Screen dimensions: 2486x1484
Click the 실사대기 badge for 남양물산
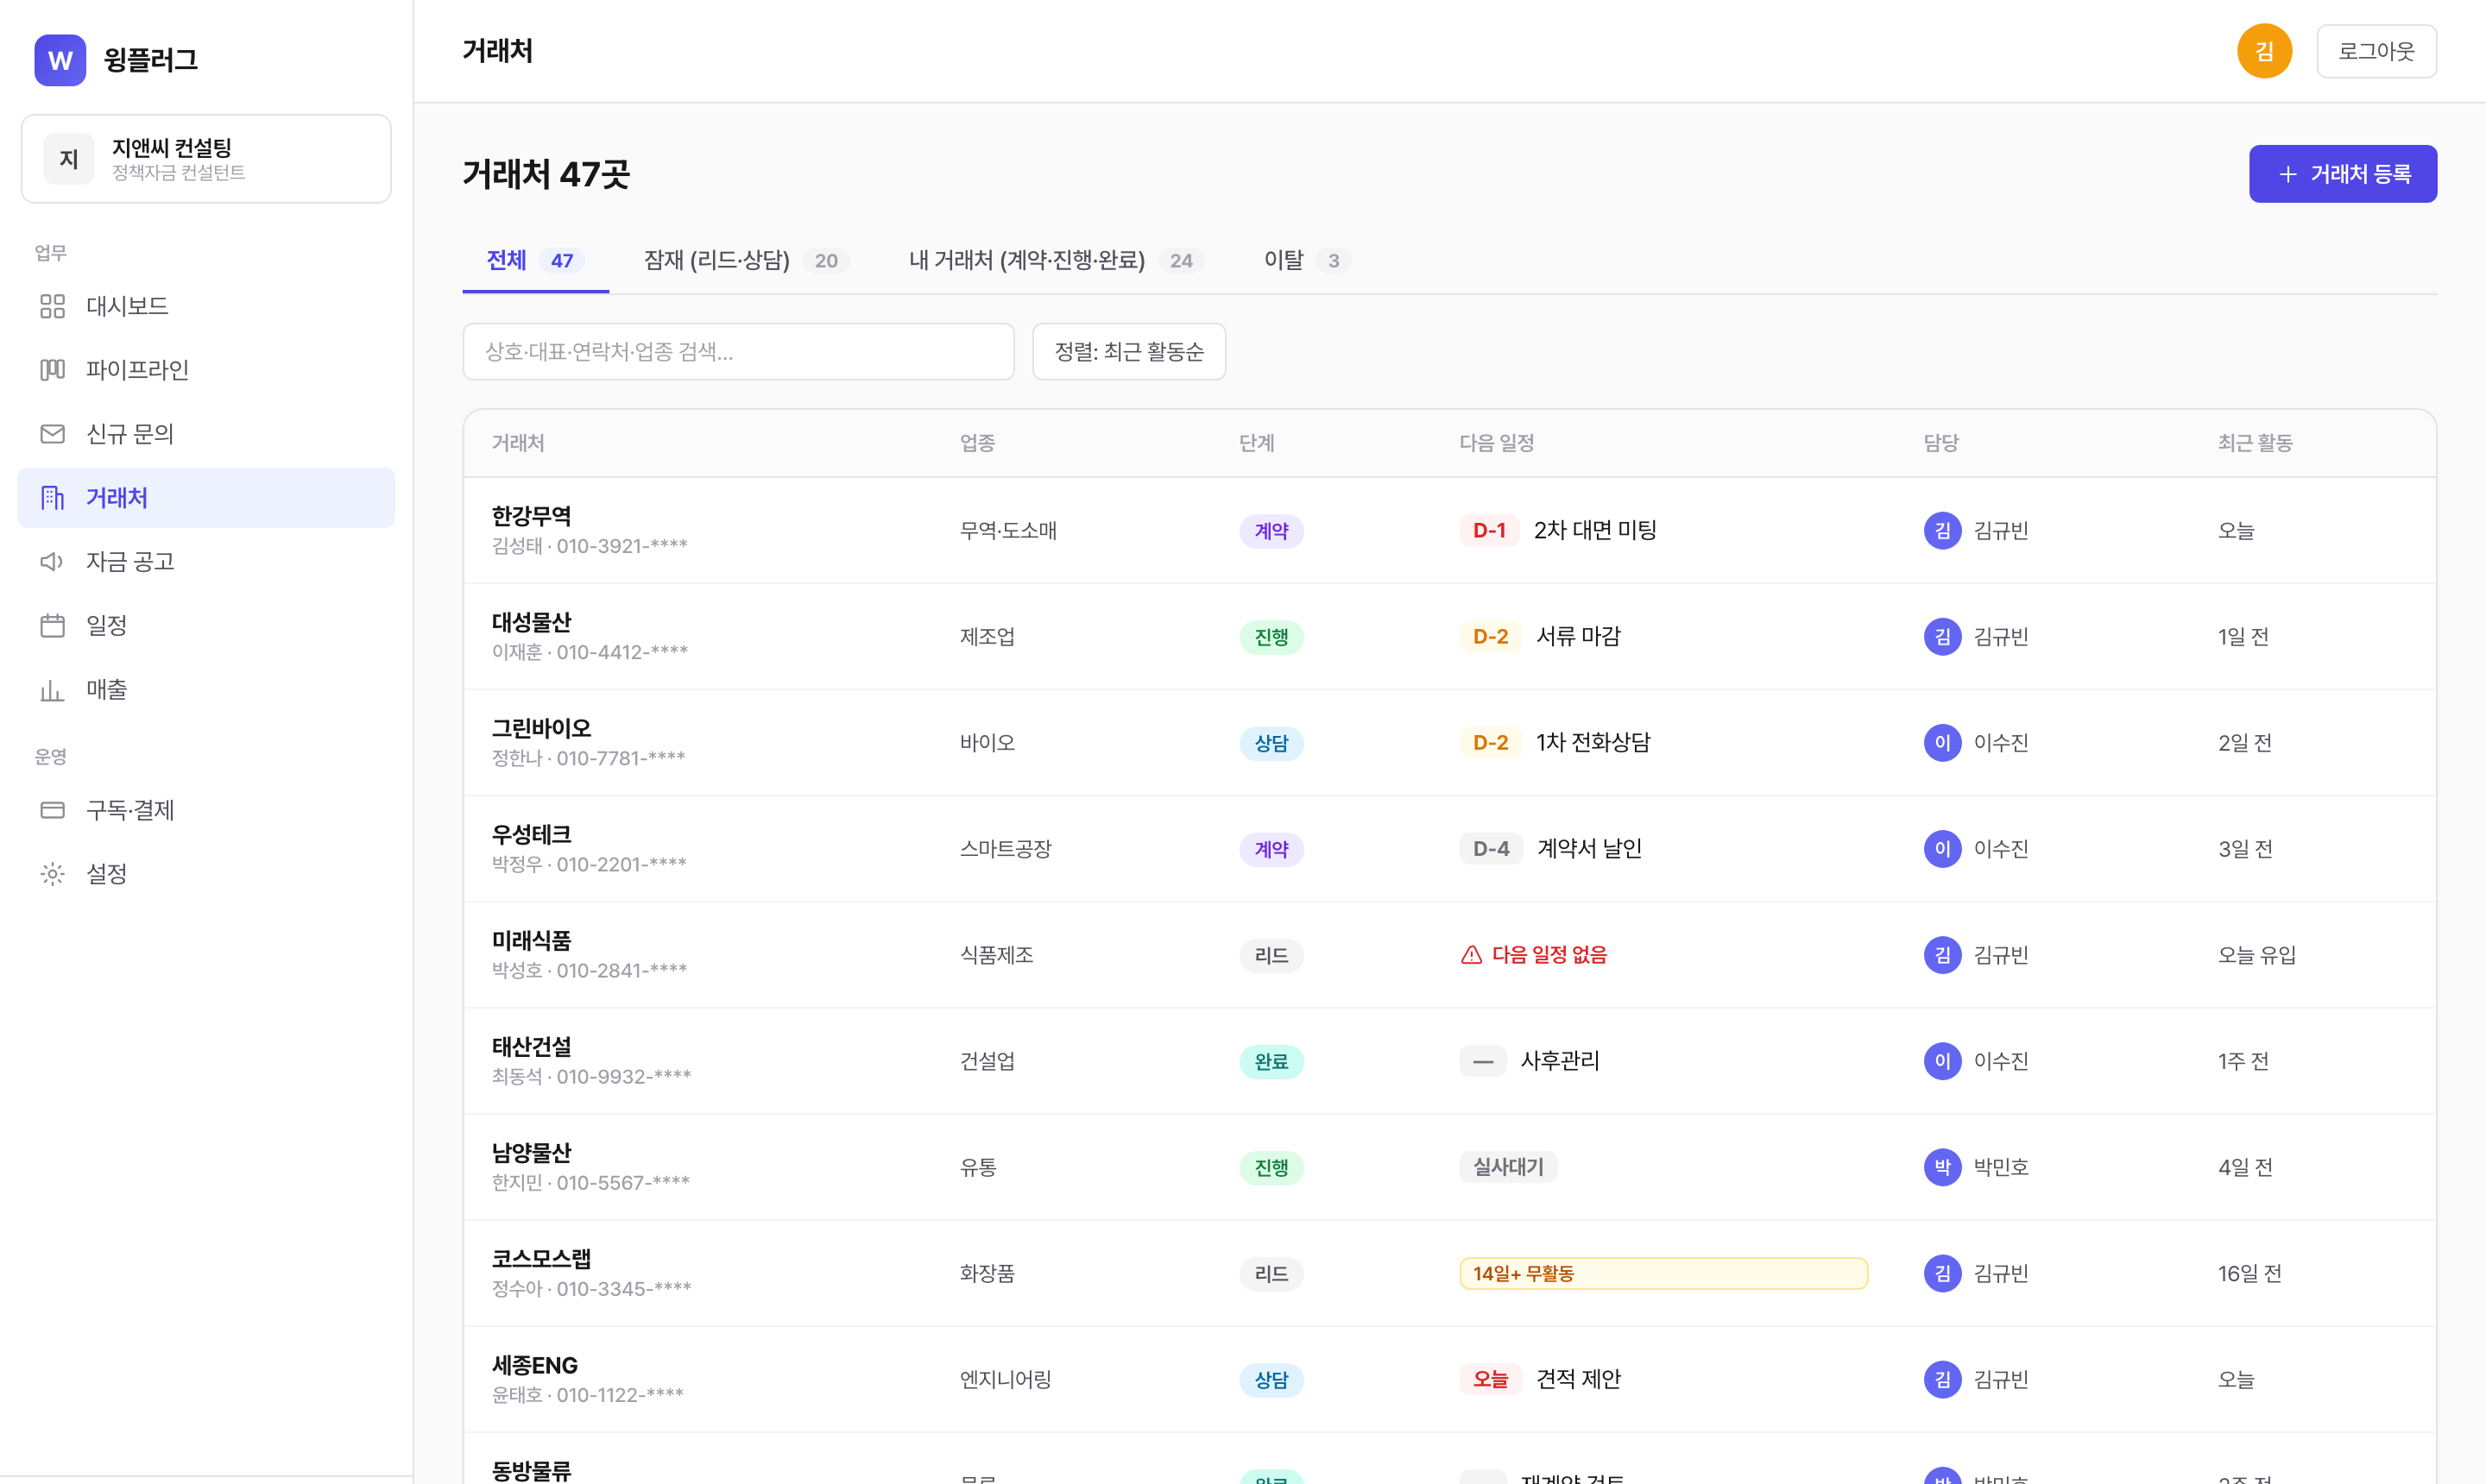[x=1508, y=1167]
